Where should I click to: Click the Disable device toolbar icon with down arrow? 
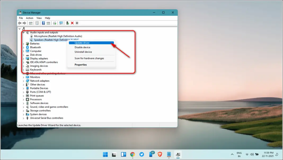[x=77, y=23]
